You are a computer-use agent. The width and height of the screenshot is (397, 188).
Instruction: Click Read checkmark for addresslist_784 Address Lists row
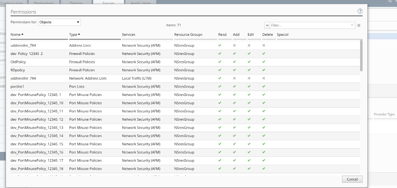pos(220,45)
